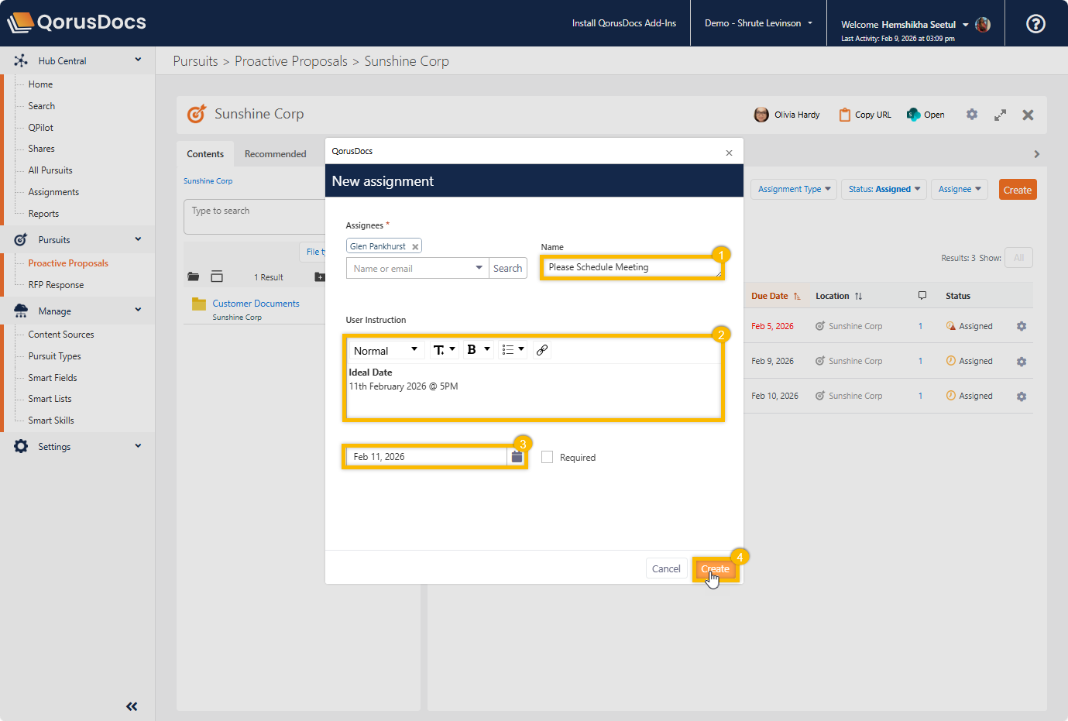Click the help question mark icon
The height and width of the screenshot is (721, 1068).
pyautogui.click(x=1035, y=24)
